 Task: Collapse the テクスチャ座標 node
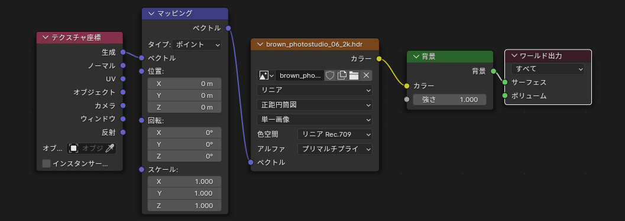click(45, 38)
